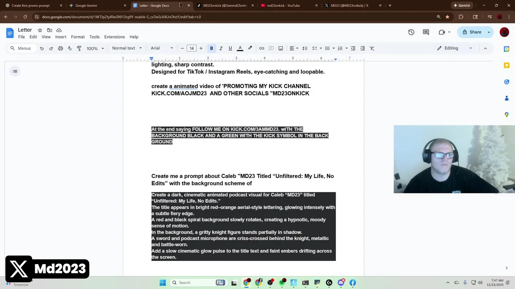Click the Share button

coord(472,32)
